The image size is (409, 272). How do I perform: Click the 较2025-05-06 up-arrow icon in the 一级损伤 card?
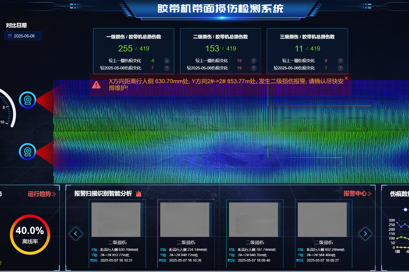click(x=167, y=68)
